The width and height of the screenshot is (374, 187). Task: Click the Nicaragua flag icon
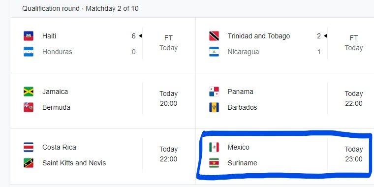pos(214,52)
